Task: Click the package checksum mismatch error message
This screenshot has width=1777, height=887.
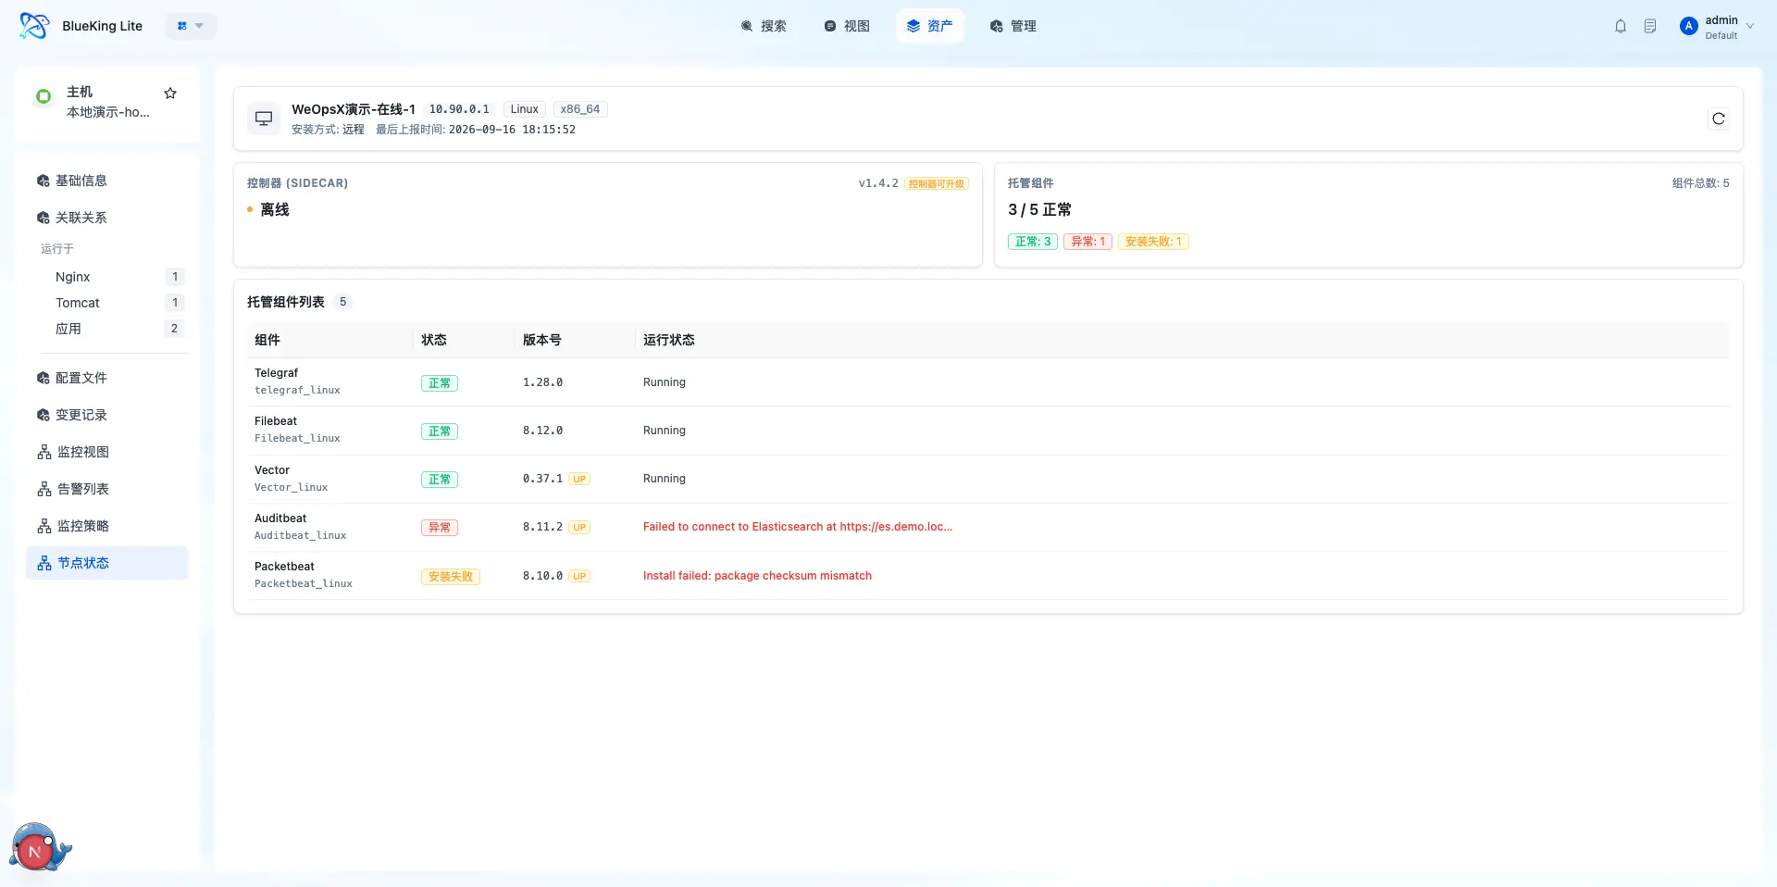Action: [757, 576]
